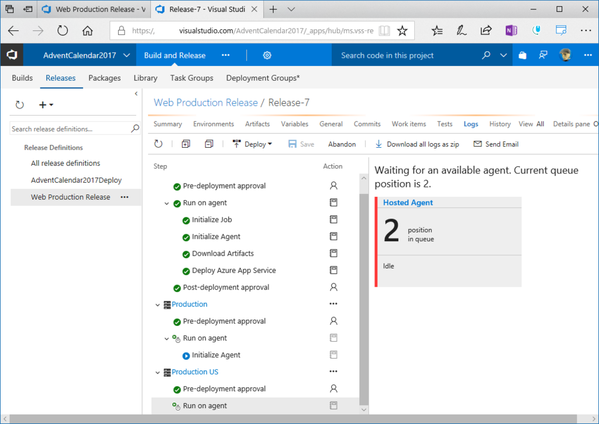Click the browser favorites star icon
Image resolution: width=599 pixels, height=424 pixels.
pyautogui.click(x=402, y=30)
